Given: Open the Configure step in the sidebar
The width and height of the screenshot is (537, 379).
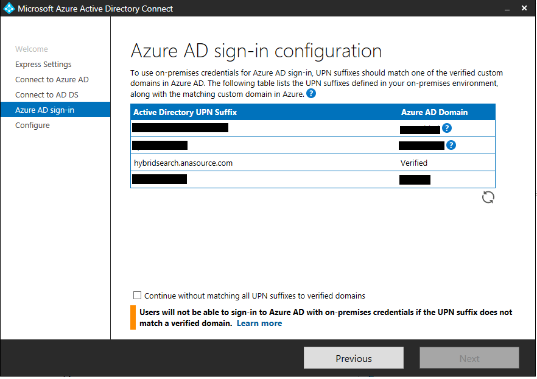Looking at the screenshot, I should click(x=32, y=126).
